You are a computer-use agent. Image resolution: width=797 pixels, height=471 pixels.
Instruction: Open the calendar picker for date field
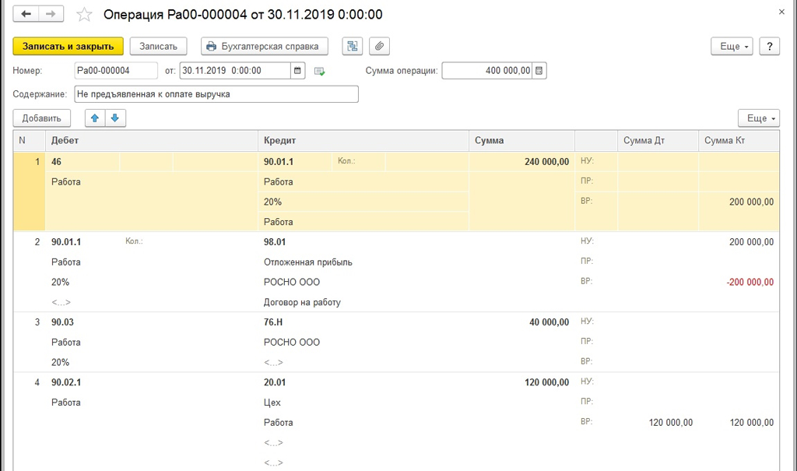(x=297, y=71)
